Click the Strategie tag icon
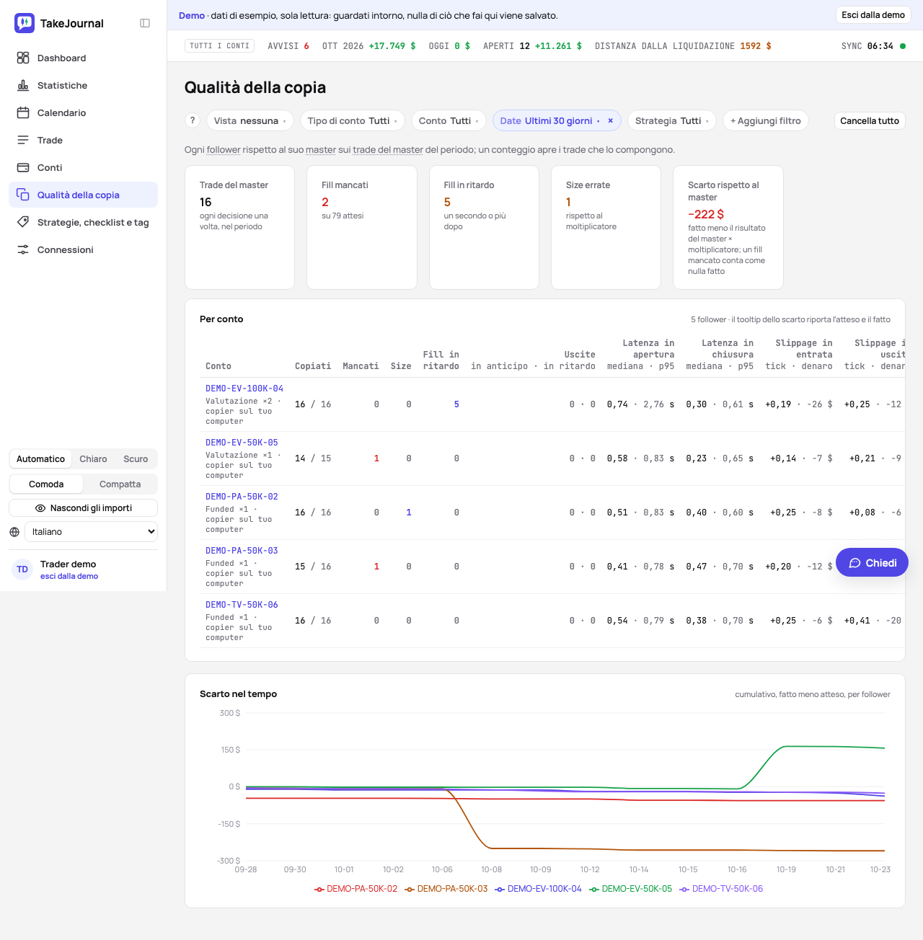923x940 pixels. [x=23, y=222]
